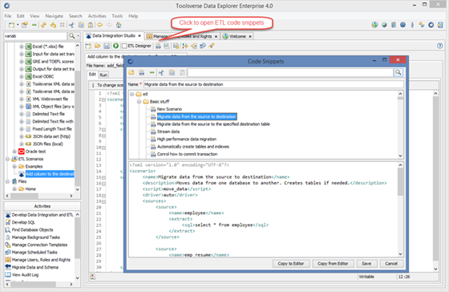Click the snippet Name input field
Screen dimensions: 449x292
tap(273, 84)
